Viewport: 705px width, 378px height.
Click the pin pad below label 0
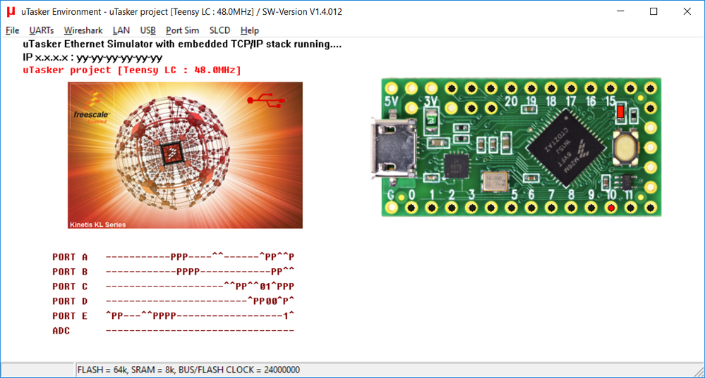point(411,208)
